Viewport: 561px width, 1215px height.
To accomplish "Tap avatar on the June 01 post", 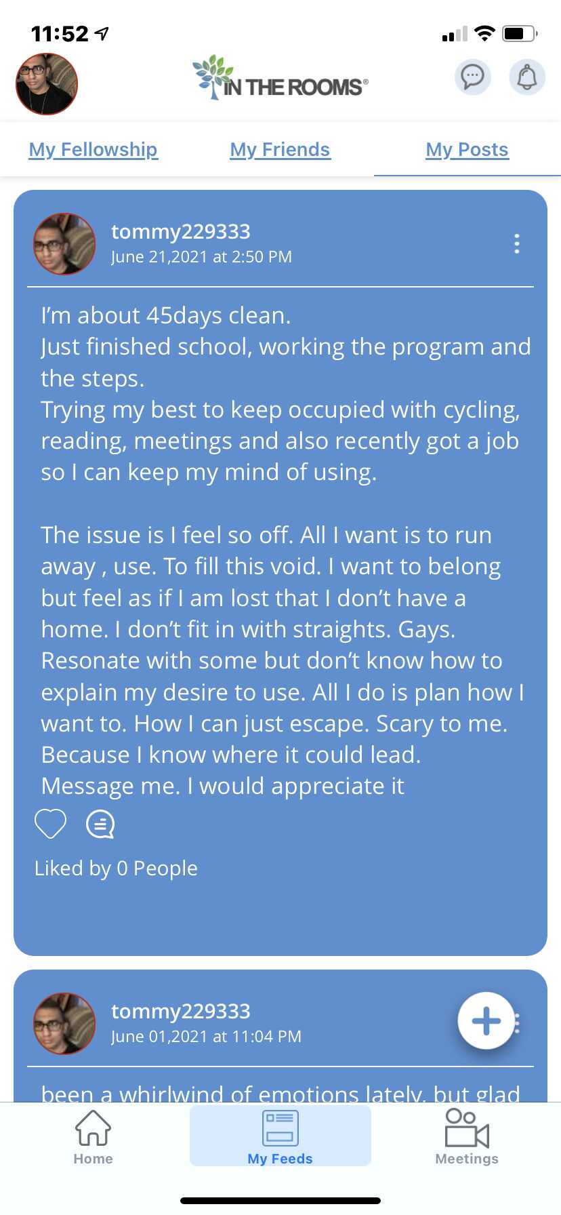I will click(64, 1024).
